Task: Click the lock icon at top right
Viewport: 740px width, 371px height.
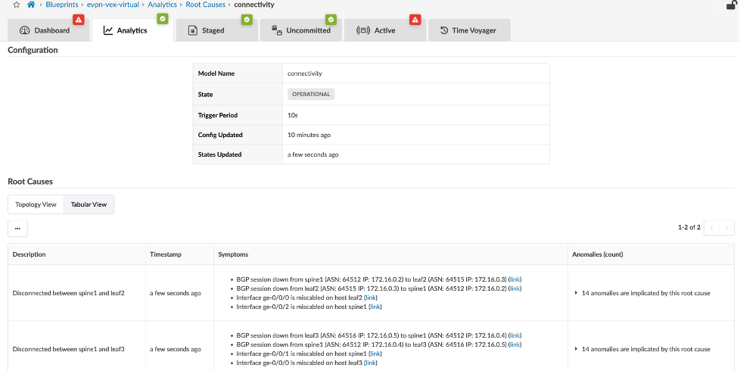Action: tap(730, 5)
